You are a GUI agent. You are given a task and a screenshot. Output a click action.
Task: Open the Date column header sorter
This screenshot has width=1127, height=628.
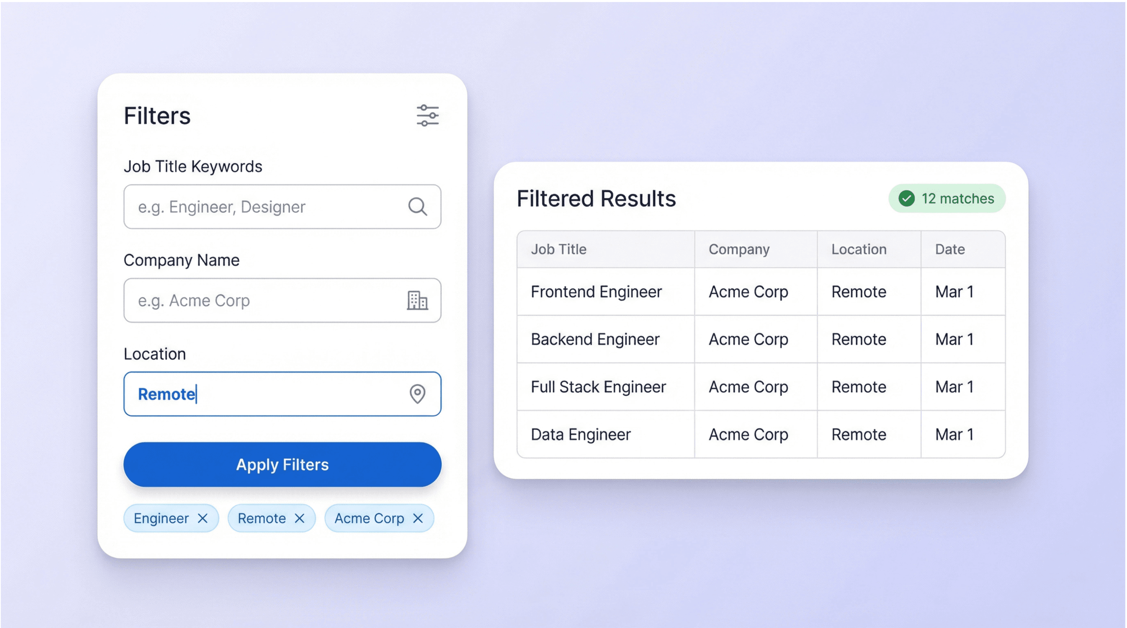(x=950, y=249)
